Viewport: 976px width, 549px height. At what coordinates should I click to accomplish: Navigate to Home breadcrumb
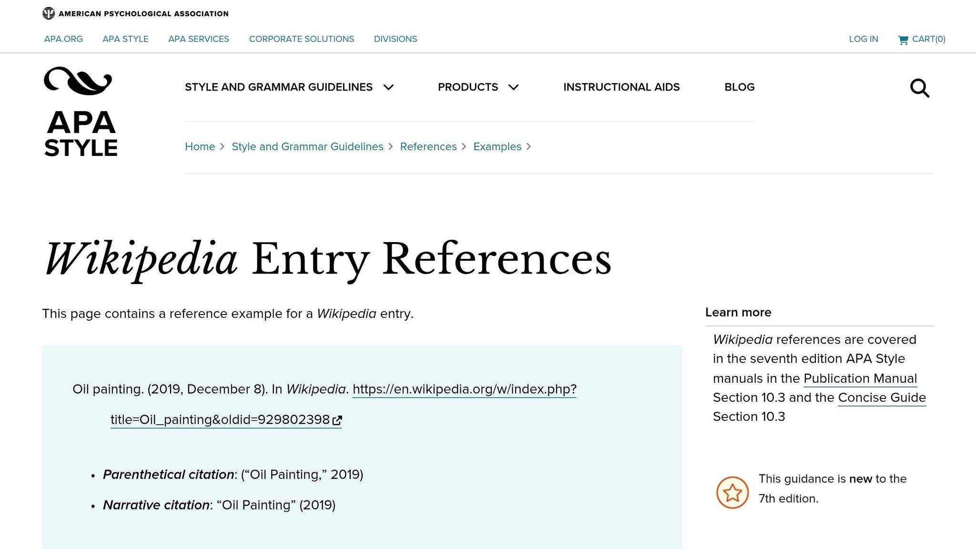click(200, 147)
